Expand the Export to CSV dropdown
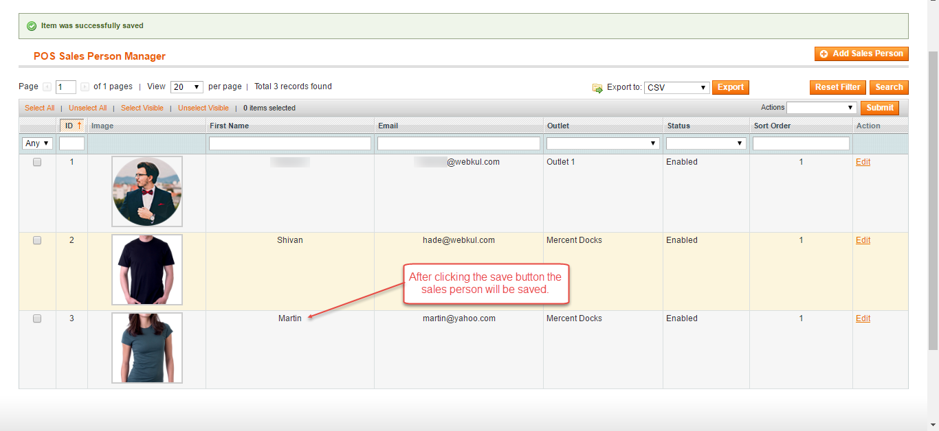 [x=676, y=88]
